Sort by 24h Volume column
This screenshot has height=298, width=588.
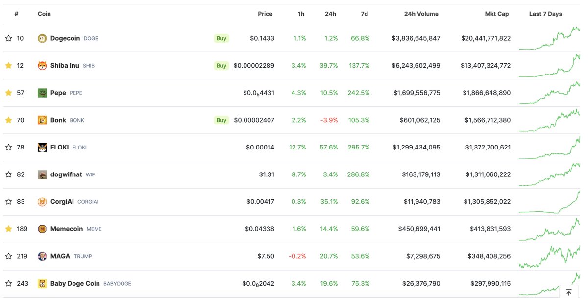coord(421,14)
